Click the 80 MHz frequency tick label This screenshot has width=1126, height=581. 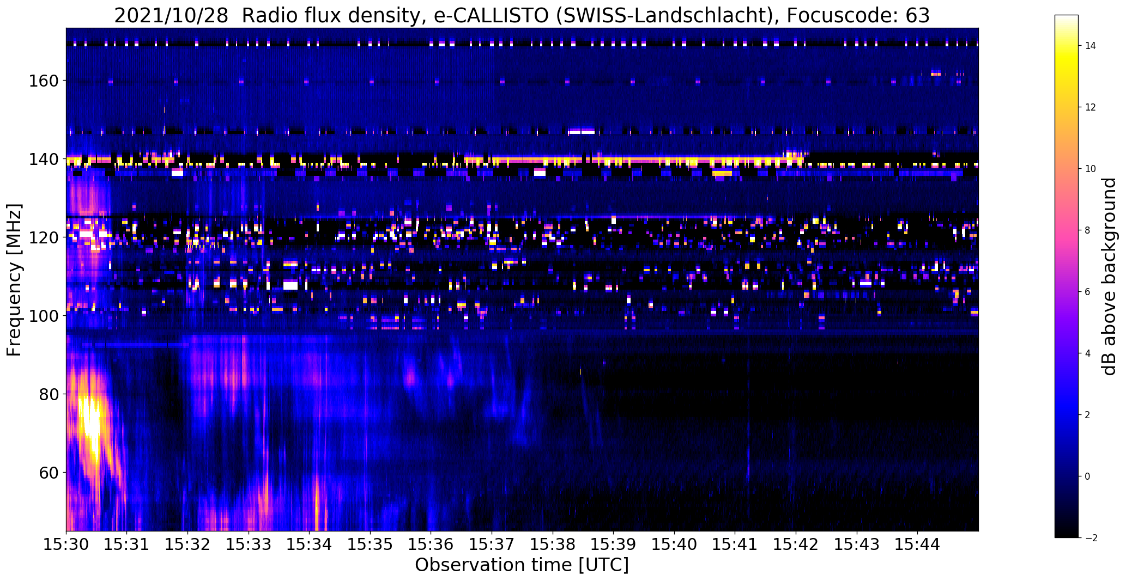tap(48, 394)
